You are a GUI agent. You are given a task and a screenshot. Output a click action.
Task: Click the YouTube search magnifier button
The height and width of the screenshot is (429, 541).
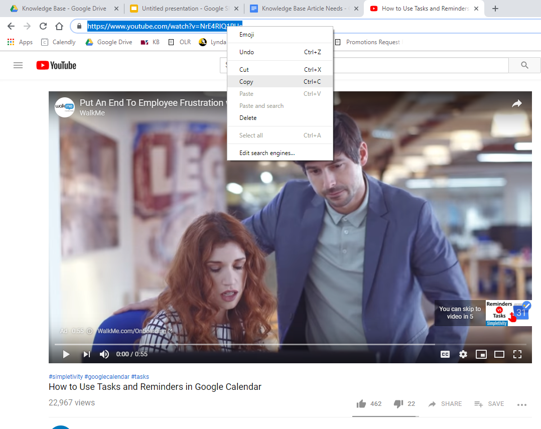[524, 65]
